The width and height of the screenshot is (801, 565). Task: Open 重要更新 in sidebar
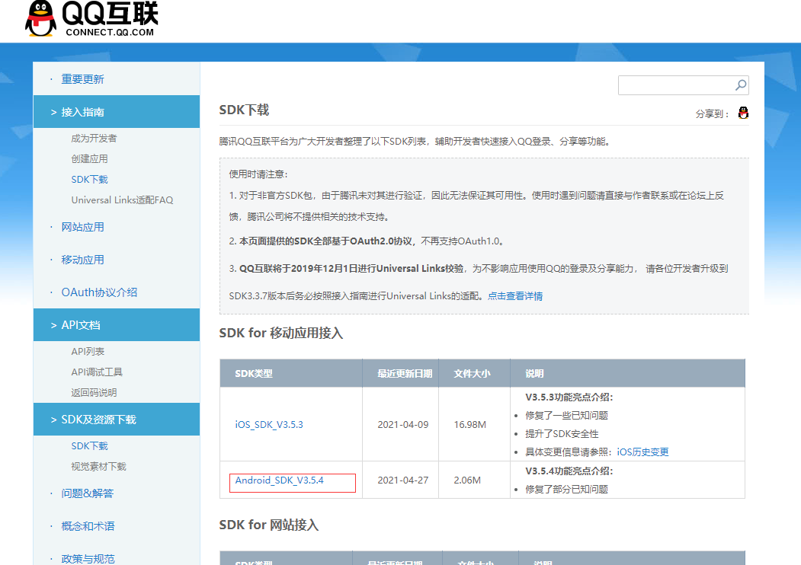[82, 79]
